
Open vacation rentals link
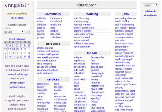82,47
